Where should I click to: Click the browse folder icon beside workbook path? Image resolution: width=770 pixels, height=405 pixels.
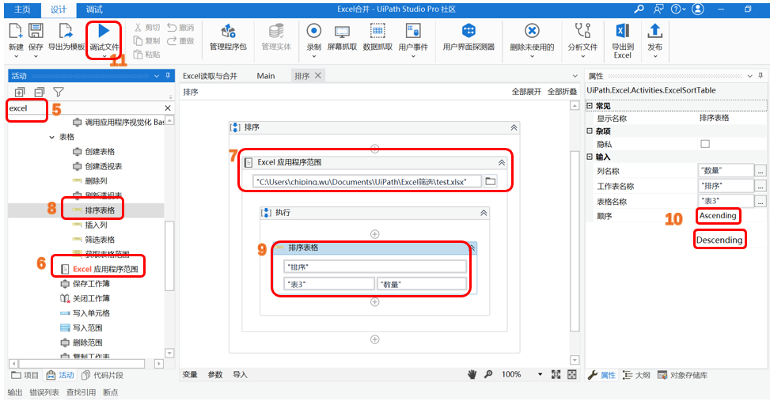pos(490,181)
